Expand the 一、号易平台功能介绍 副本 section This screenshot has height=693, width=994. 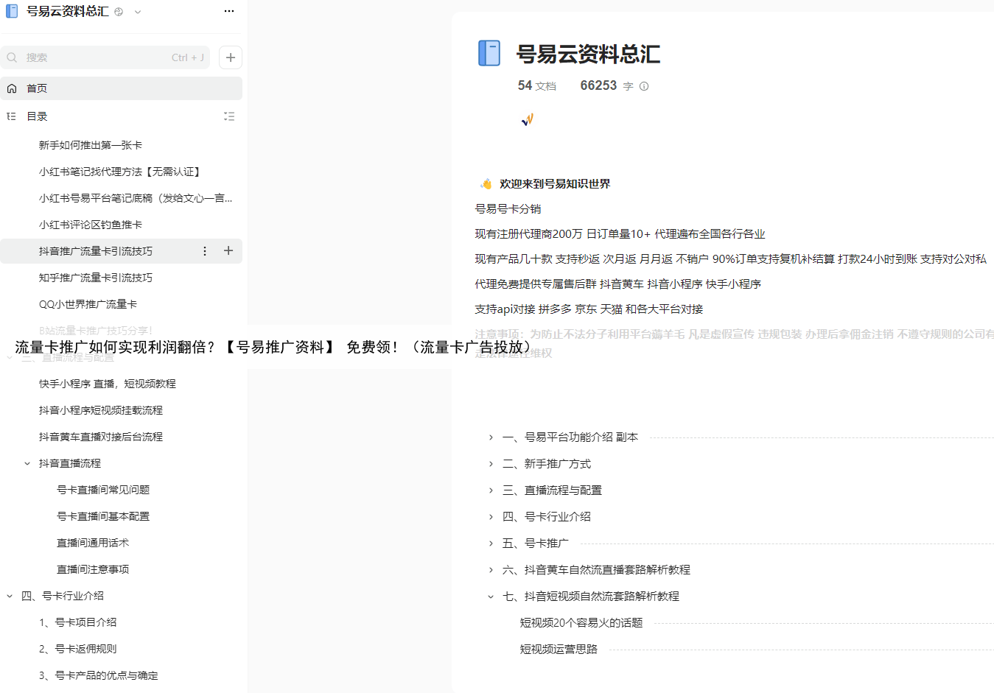[491, 436]
